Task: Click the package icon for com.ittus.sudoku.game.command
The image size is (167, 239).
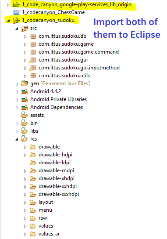Action: coord(33,52)
